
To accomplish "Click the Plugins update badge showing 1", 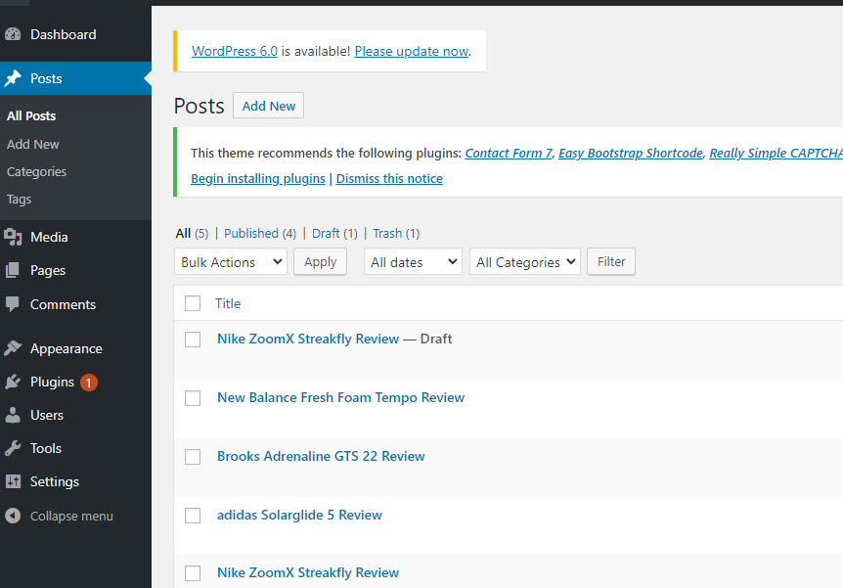I will point(89,383).
